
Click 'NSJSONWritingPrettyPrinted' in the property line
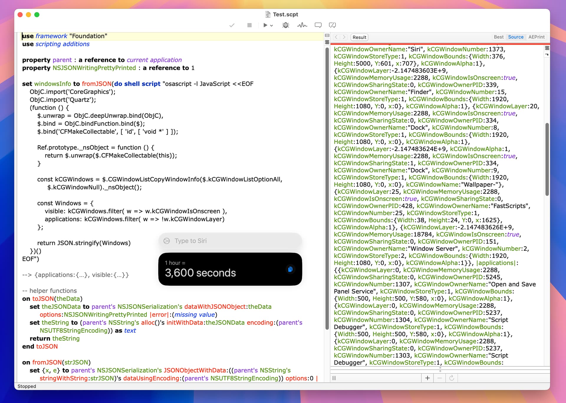click(x=94, y=68)
